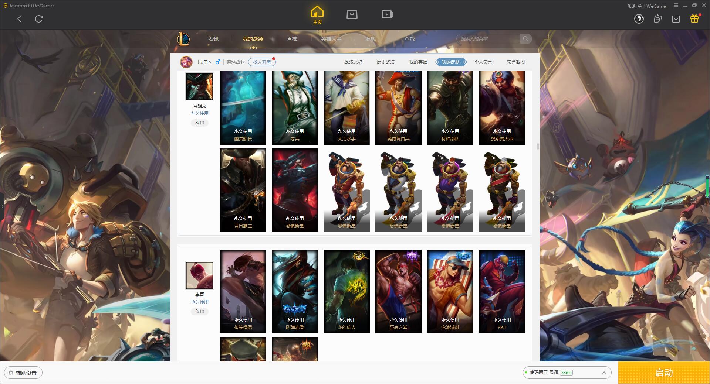Open the 至高之拳 skin card
Viewport: 710px width, 384px height.
[398, 291]
